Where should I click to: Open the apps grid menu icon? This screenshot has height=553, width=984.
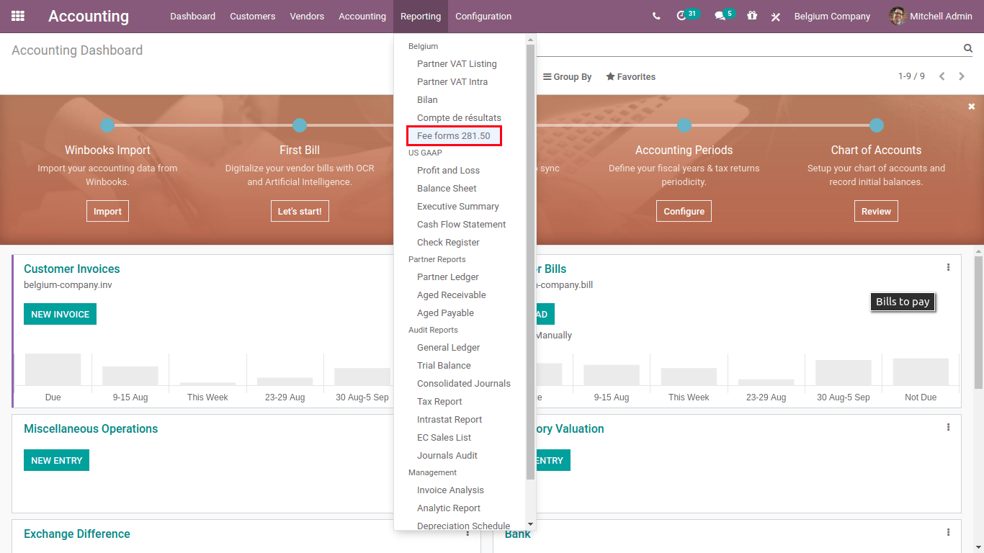tap(18, 16)
